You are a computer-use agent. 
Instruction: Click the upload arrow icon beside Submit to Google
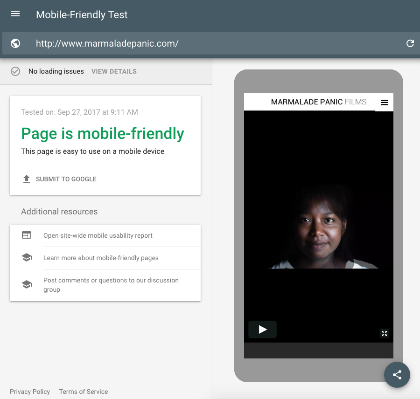pos(27,179)
